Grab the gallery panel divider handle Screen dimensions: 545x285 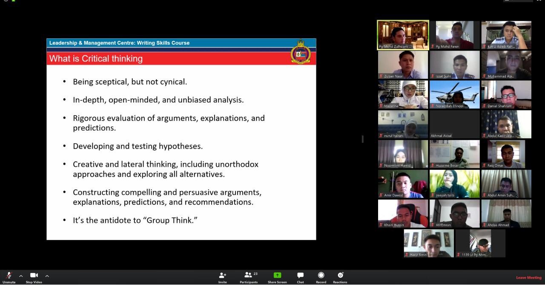[x=362, y=139]
